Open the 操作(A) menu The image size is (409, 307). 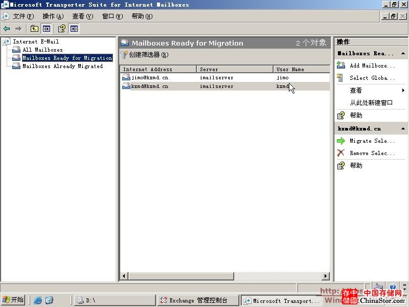point(53,16)
